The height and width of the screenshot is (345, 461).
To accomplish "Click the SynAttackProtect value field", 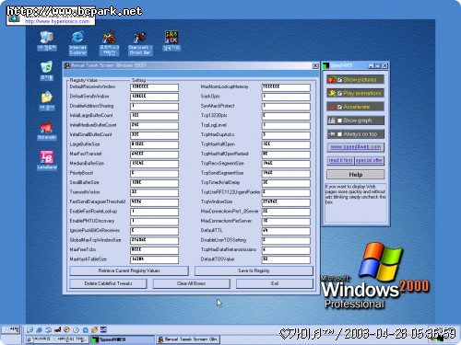I will pos(286,107).
